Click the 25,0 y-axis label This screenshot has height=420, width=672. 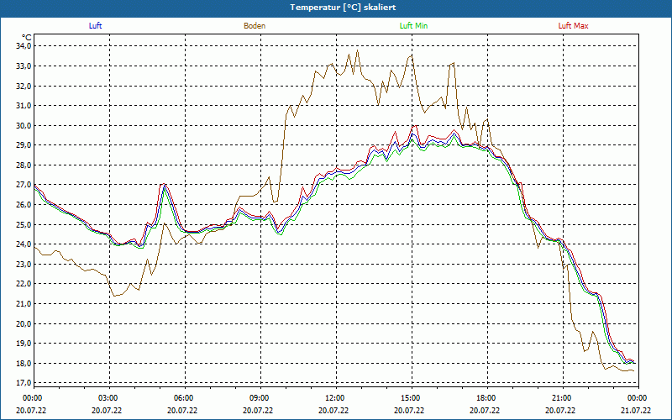click(24, 224)
